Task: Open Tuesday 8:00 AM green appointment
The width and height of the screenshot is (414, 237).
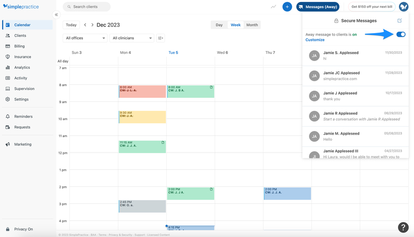Action: pos(190,92)
